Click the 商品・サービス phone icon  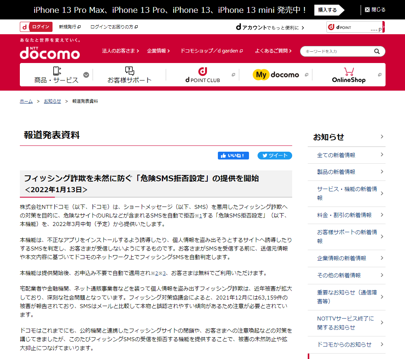coord(57,71)
